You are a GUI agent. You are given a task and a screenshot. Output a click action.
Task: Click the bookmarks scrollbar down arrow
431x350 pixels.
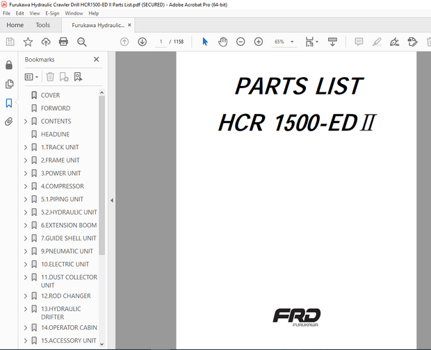[101, 344]
